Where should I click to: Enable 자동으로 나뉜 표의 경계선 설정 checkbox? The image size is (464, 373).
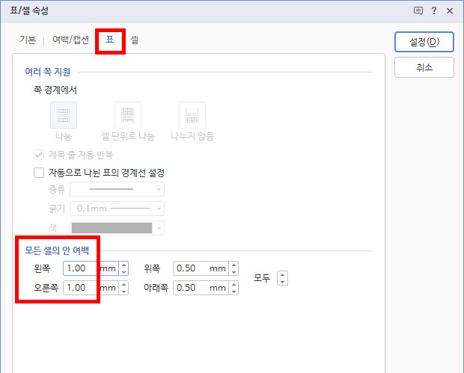tap(39, 173)
